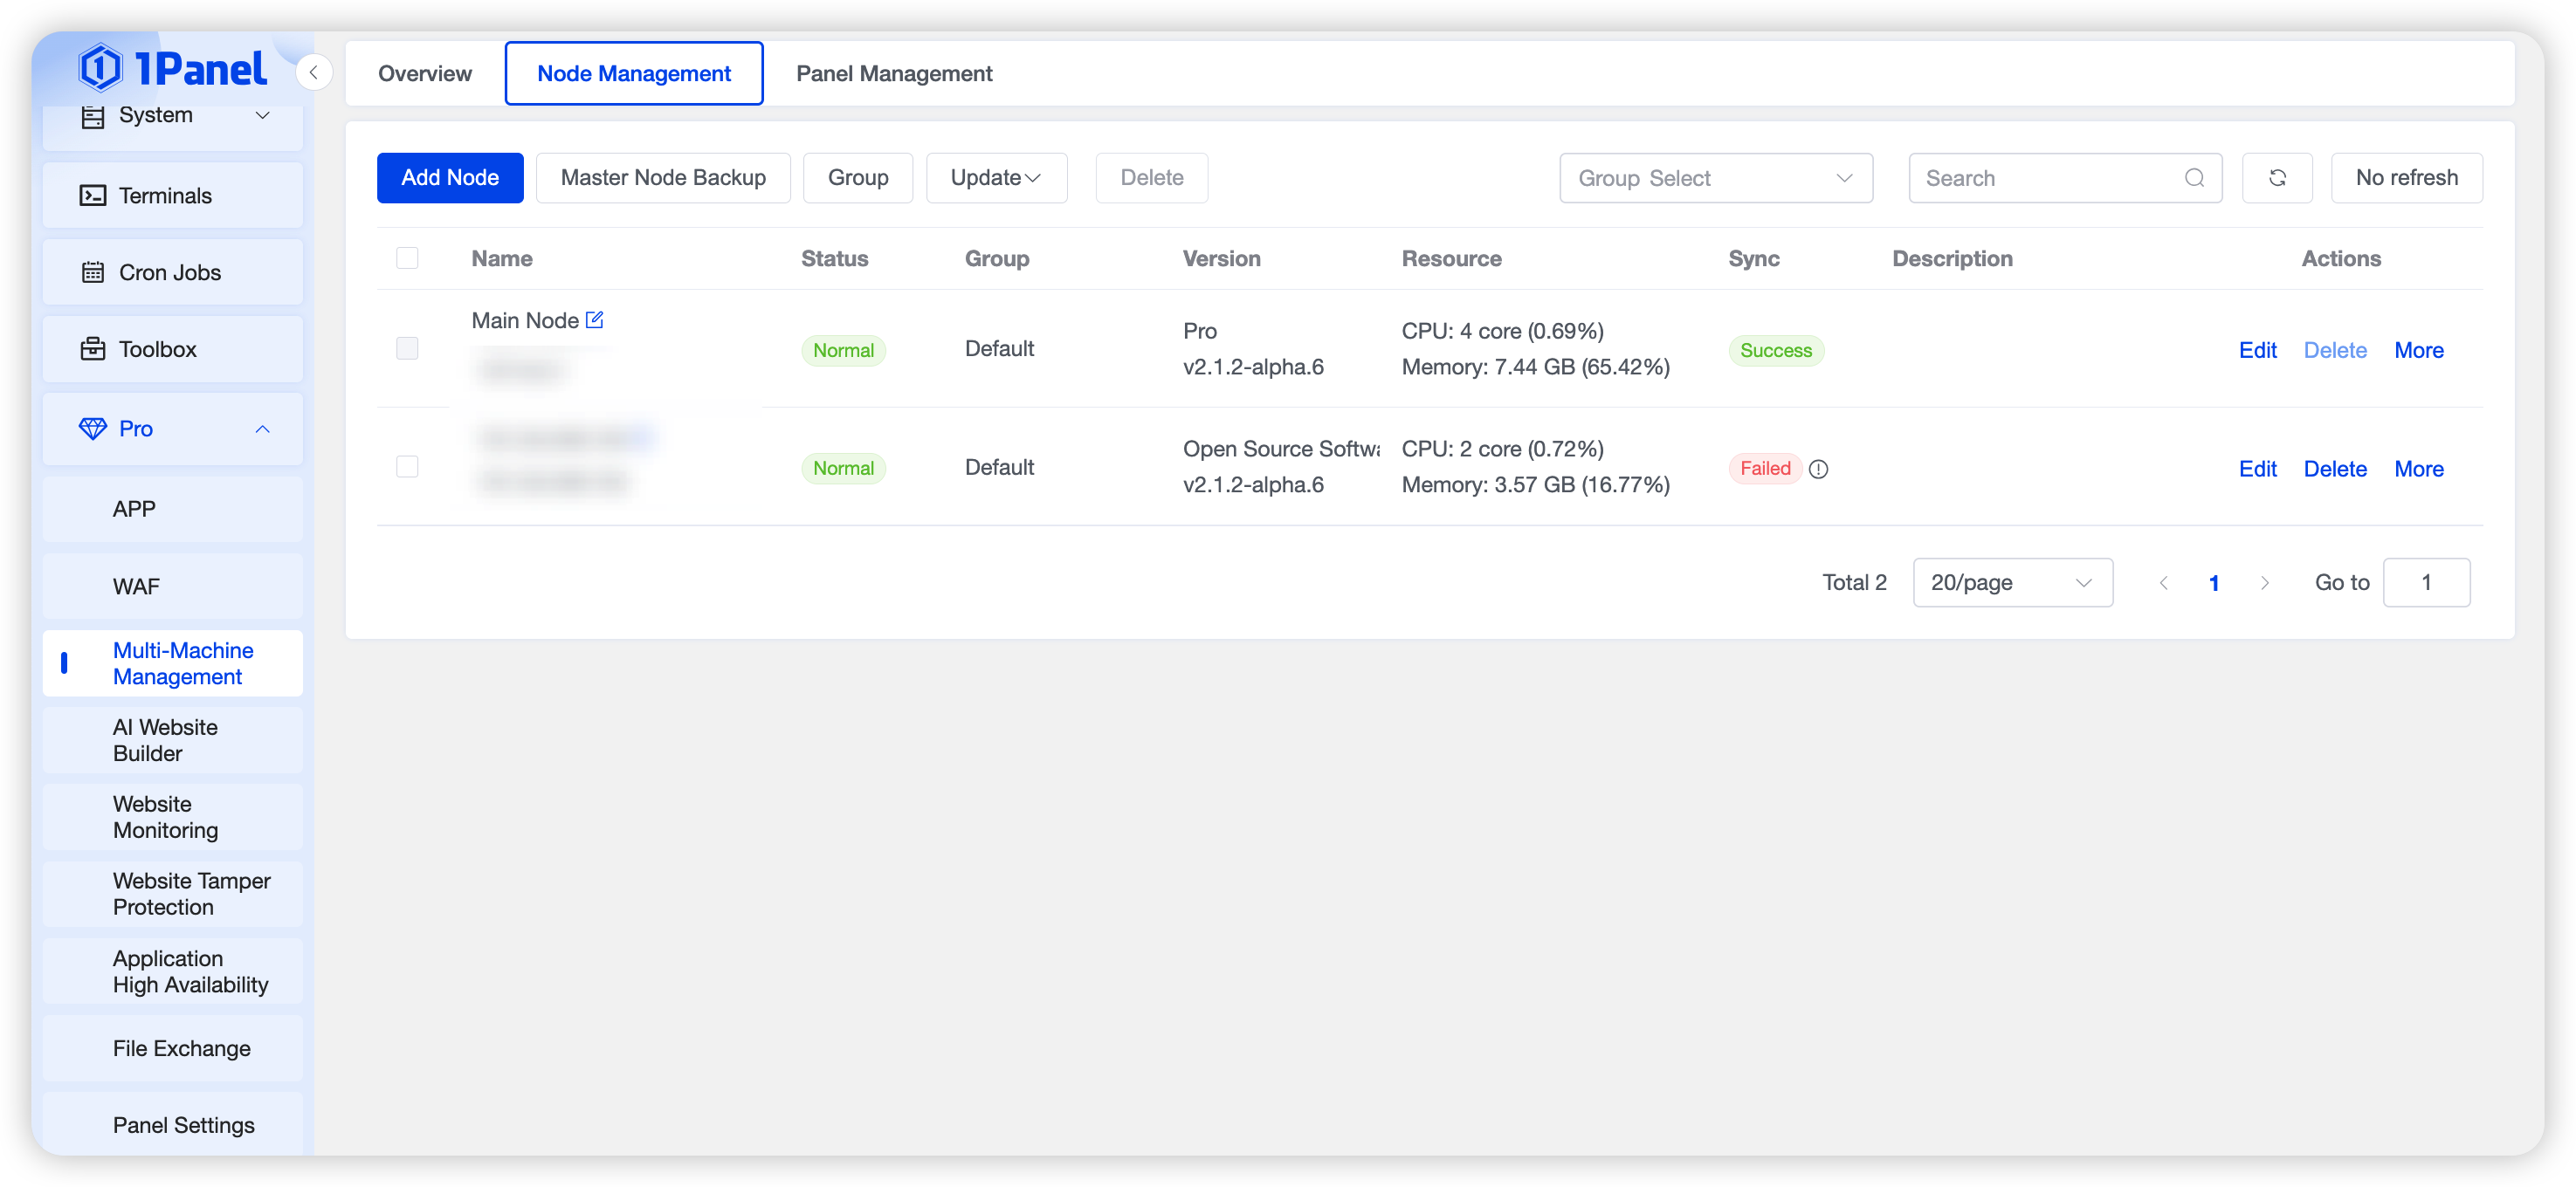Click the search magnifier icon
This screenshot has width=2576, height=1187.
[2194, 178]
